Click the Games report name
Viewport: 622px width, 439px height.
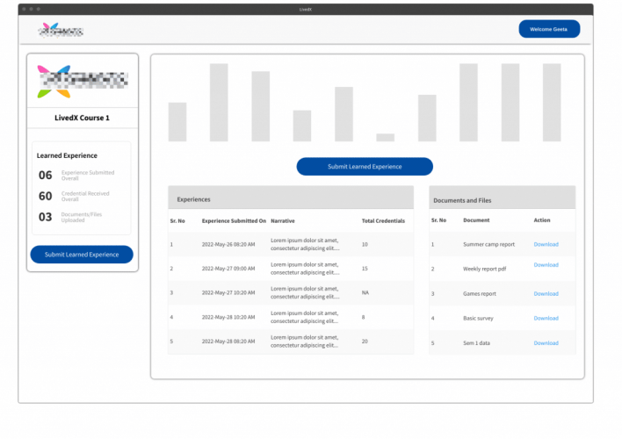pos(480,294)
